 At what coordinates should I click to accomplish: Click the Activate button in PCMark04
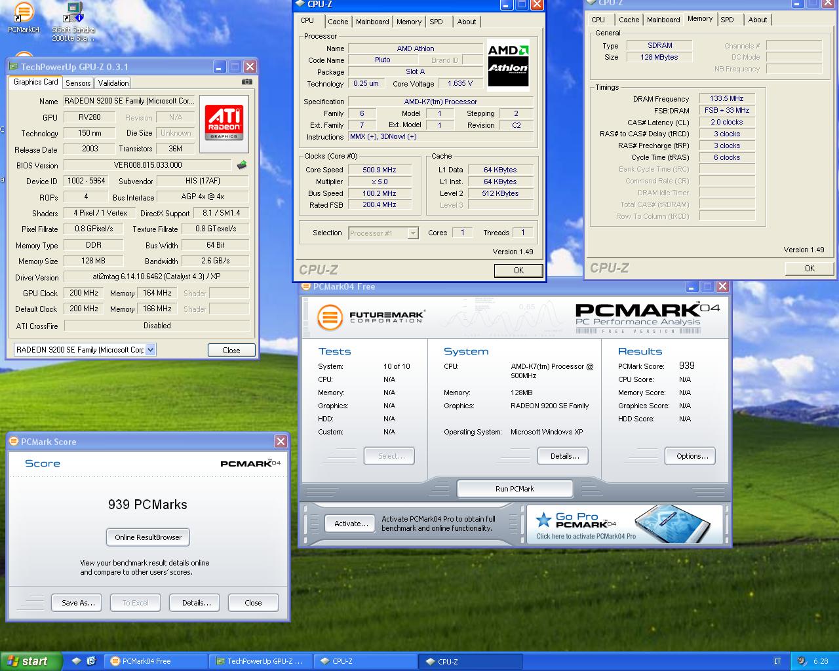tap(350, 524)
